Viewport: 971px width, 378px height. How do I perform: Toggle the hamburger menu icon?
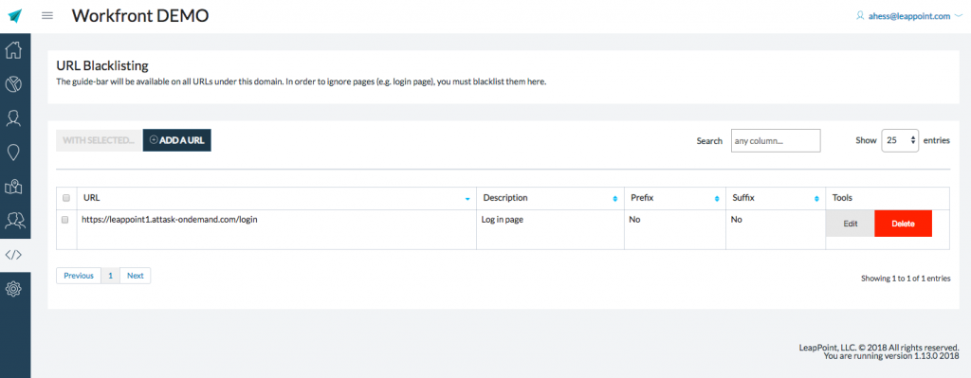pos(47,15)
